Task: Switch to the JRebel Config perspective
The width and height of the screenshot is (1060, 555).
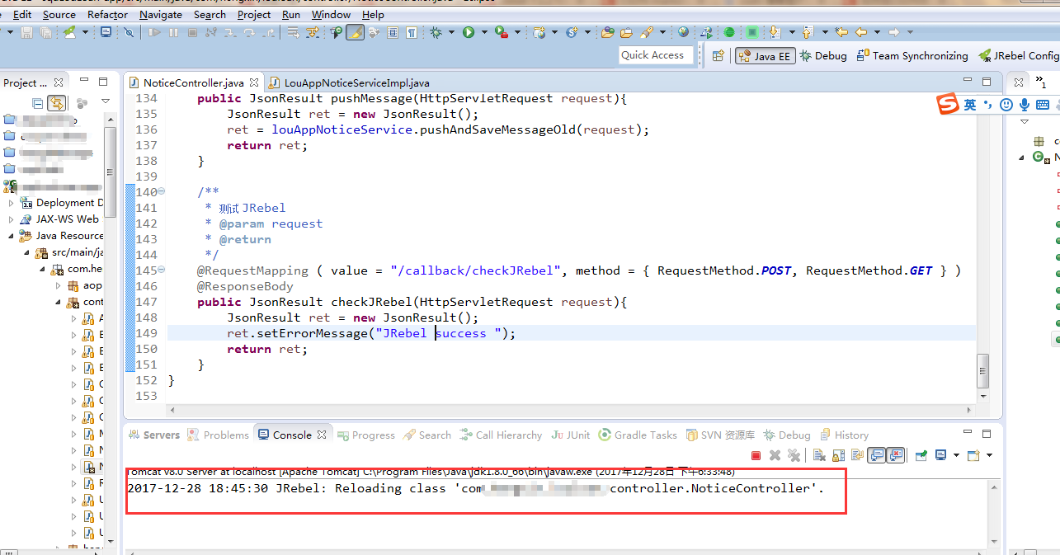Action: [1020, 55]
